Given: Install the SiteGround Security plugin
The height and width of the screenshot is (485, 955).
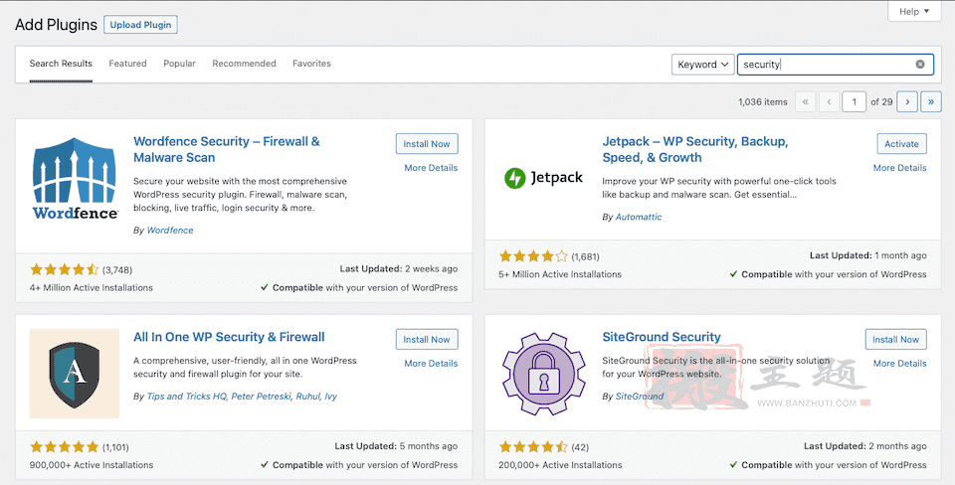Looking at the screenshot, I should pyautogui.click(x=896, y=339).
